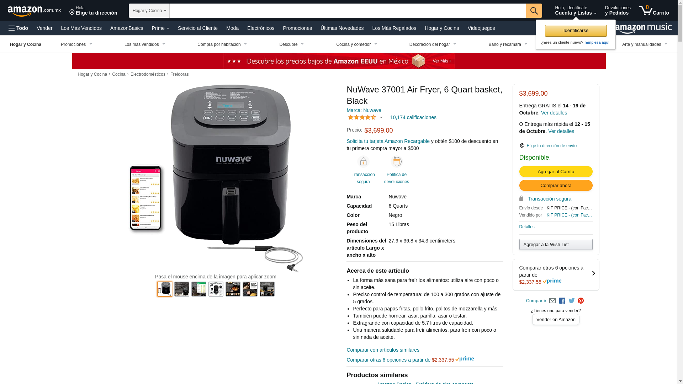Expand the Cocina y comedor submenu
Image resolution: width=683 pixels, height=384 pixels.
pyautogui.click(x=356, y=44)
